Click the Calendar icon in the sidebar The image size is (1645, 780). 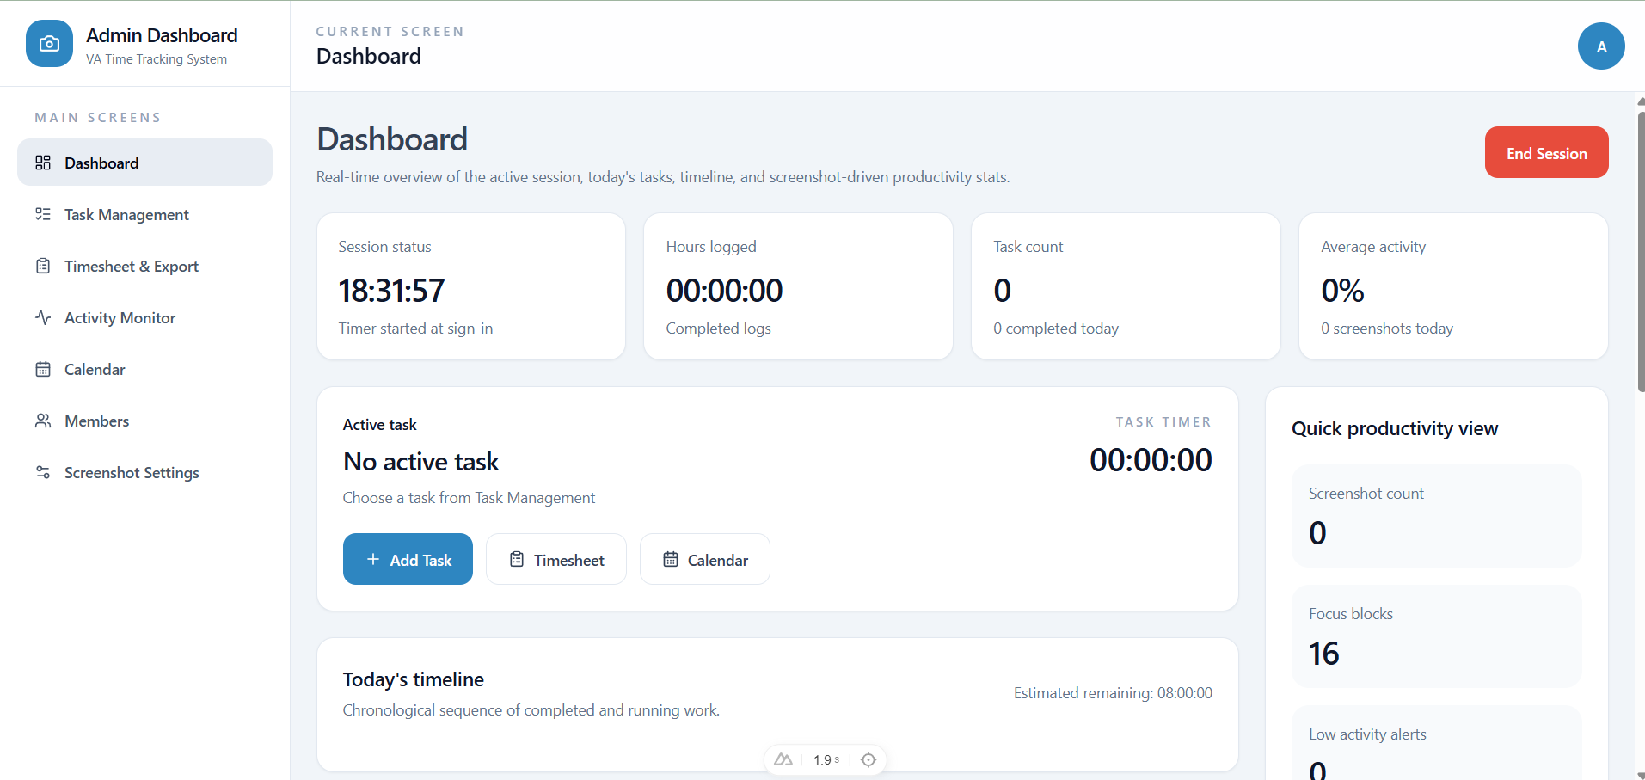(43, 369)
